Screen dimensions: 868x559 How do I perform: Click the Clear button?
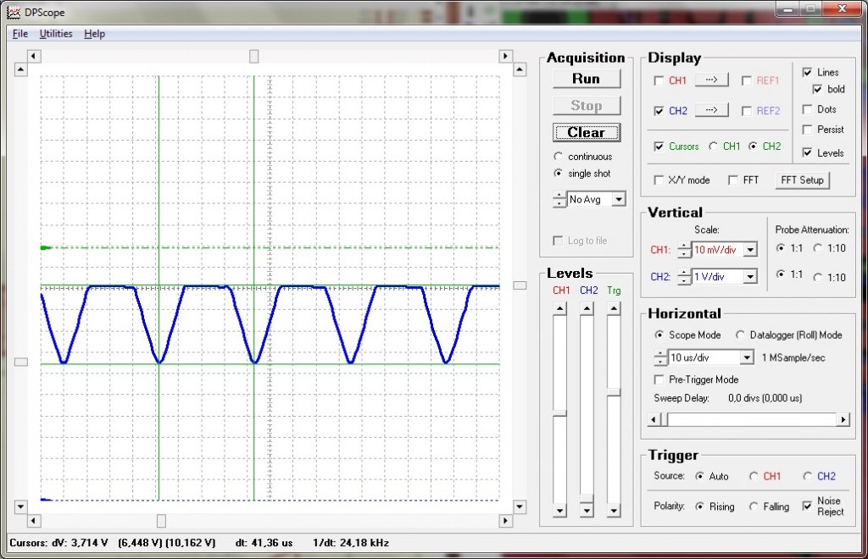(587, 132)
